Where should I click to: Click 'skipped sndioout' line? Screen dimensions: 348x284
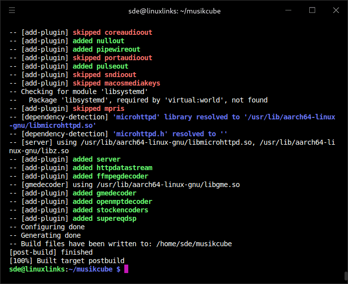click(73, 75)
